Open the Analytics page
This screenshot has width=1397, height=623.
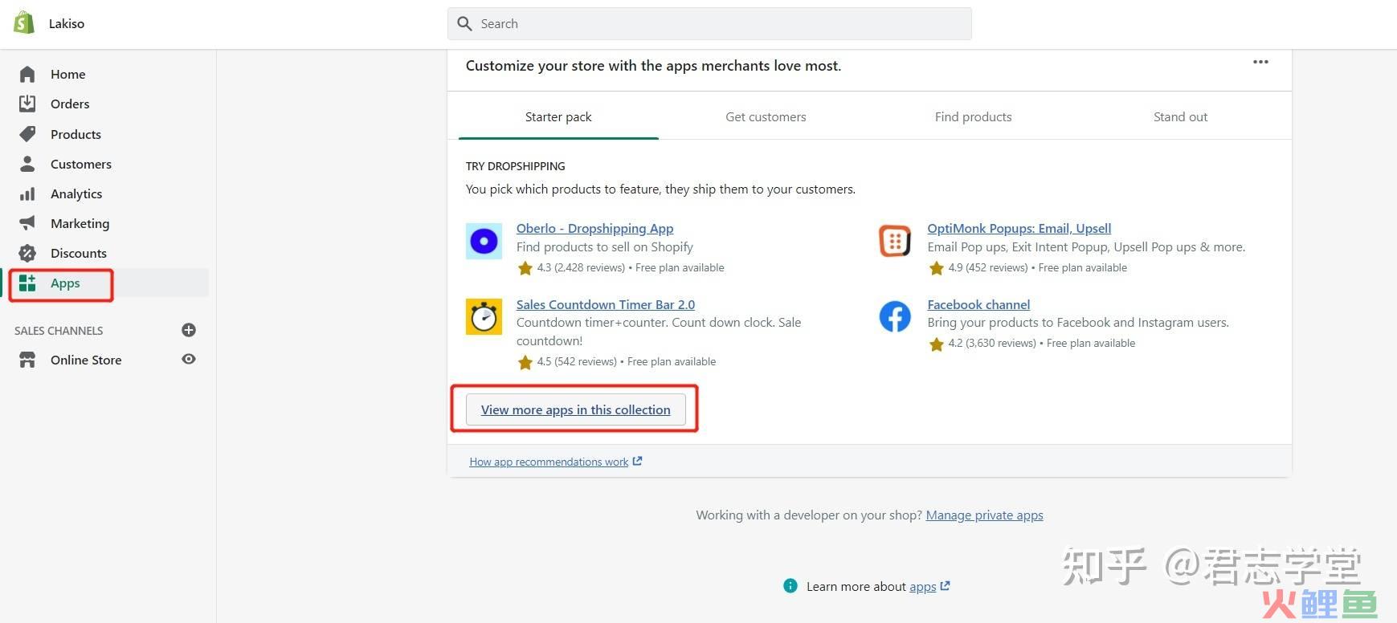coord(76,193)
